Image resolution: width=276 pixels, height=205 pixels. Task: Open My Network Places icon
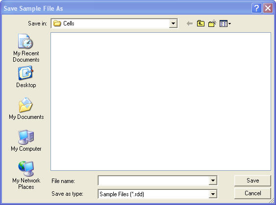pyautogui.click(x=26, y=168)
